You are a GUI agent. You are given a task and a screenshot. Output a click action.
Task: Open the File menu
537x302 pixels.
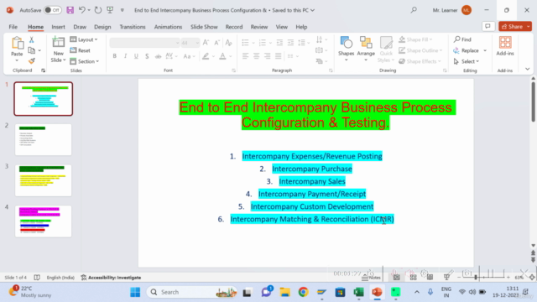[13, 27]
